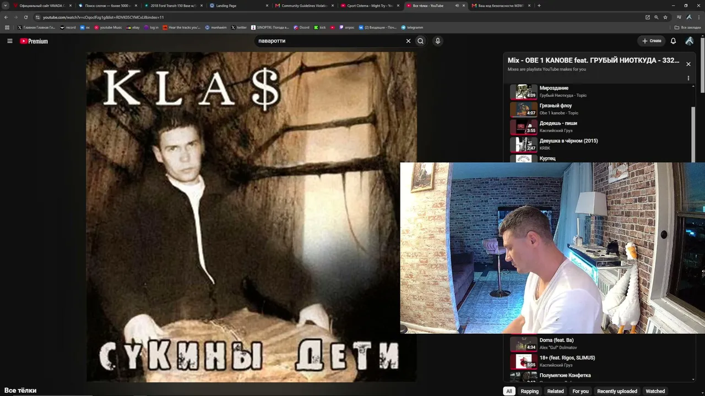The image size is (705, 396).
Task: Click the browser address bar URL
Action: (104, 17)
